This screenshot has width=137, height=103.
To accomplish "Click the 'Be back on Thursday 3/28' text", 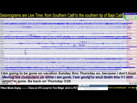I will (49, 81).
